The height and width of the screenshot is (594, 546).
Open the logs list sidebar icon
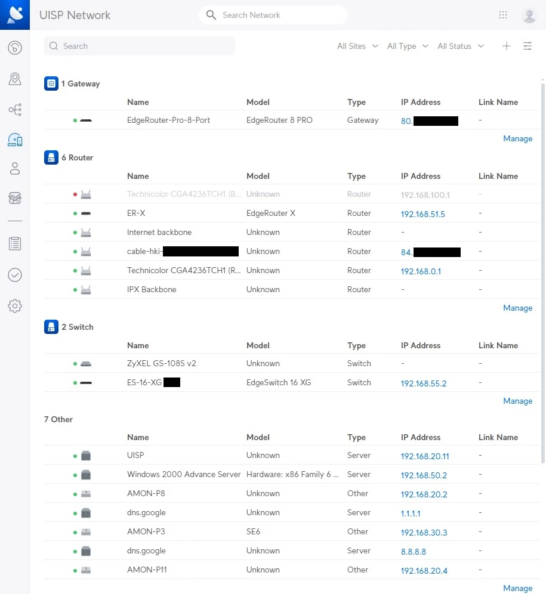click(x=15, y=243)
